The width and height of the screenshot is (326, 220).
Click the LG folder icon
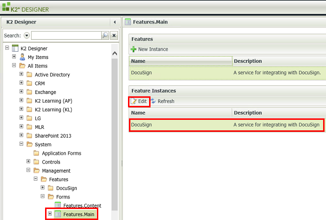(29, 118)
